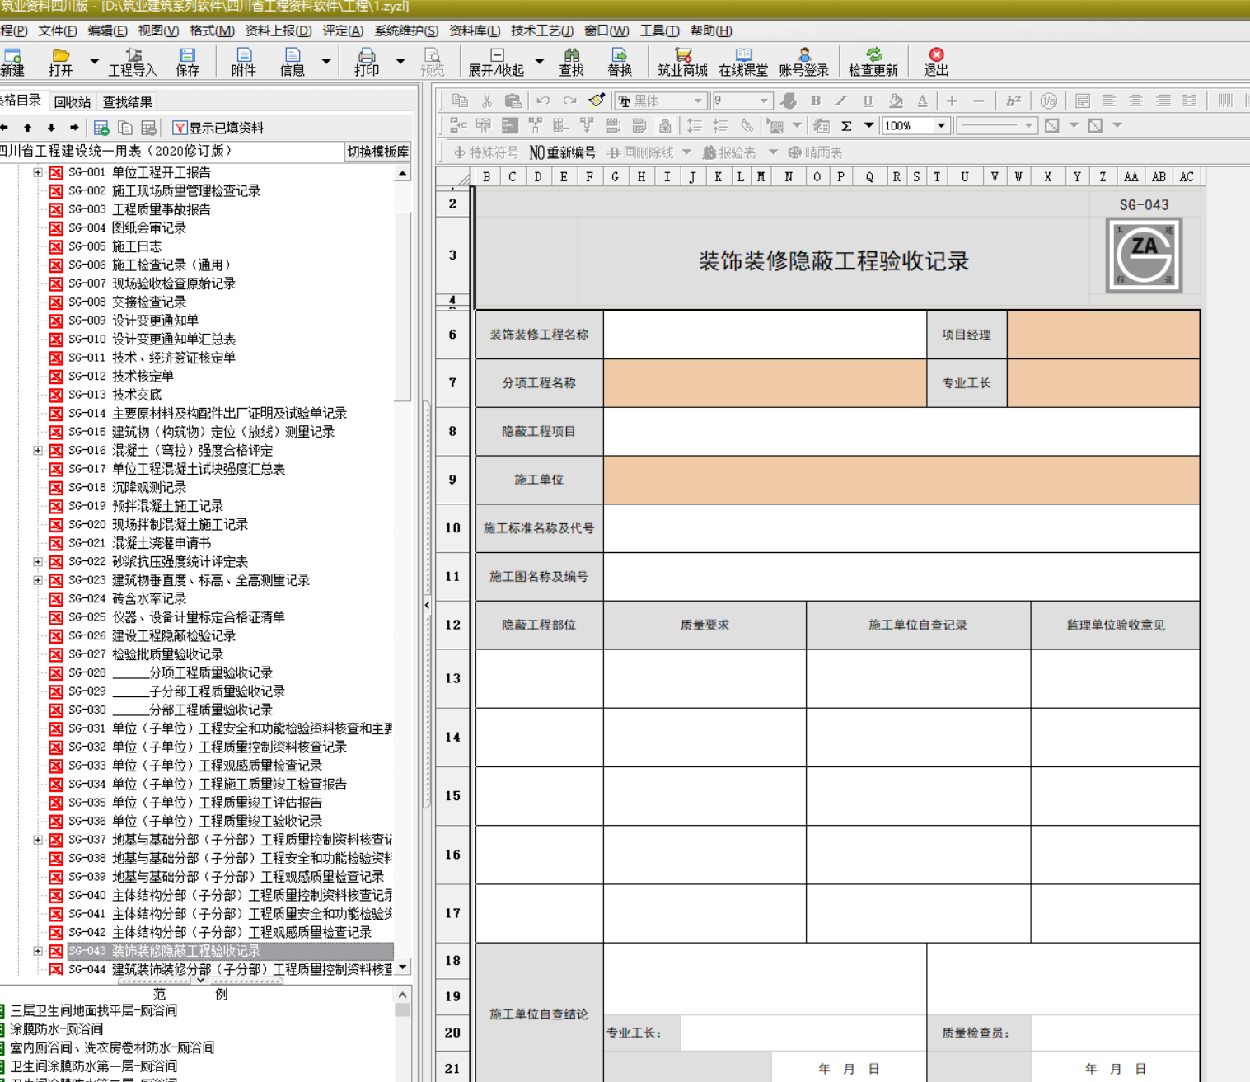Click the format painter brush icon
The width and height of the screenshot is (1250, 1082).
pyautogui.click(x=597, y=101)
